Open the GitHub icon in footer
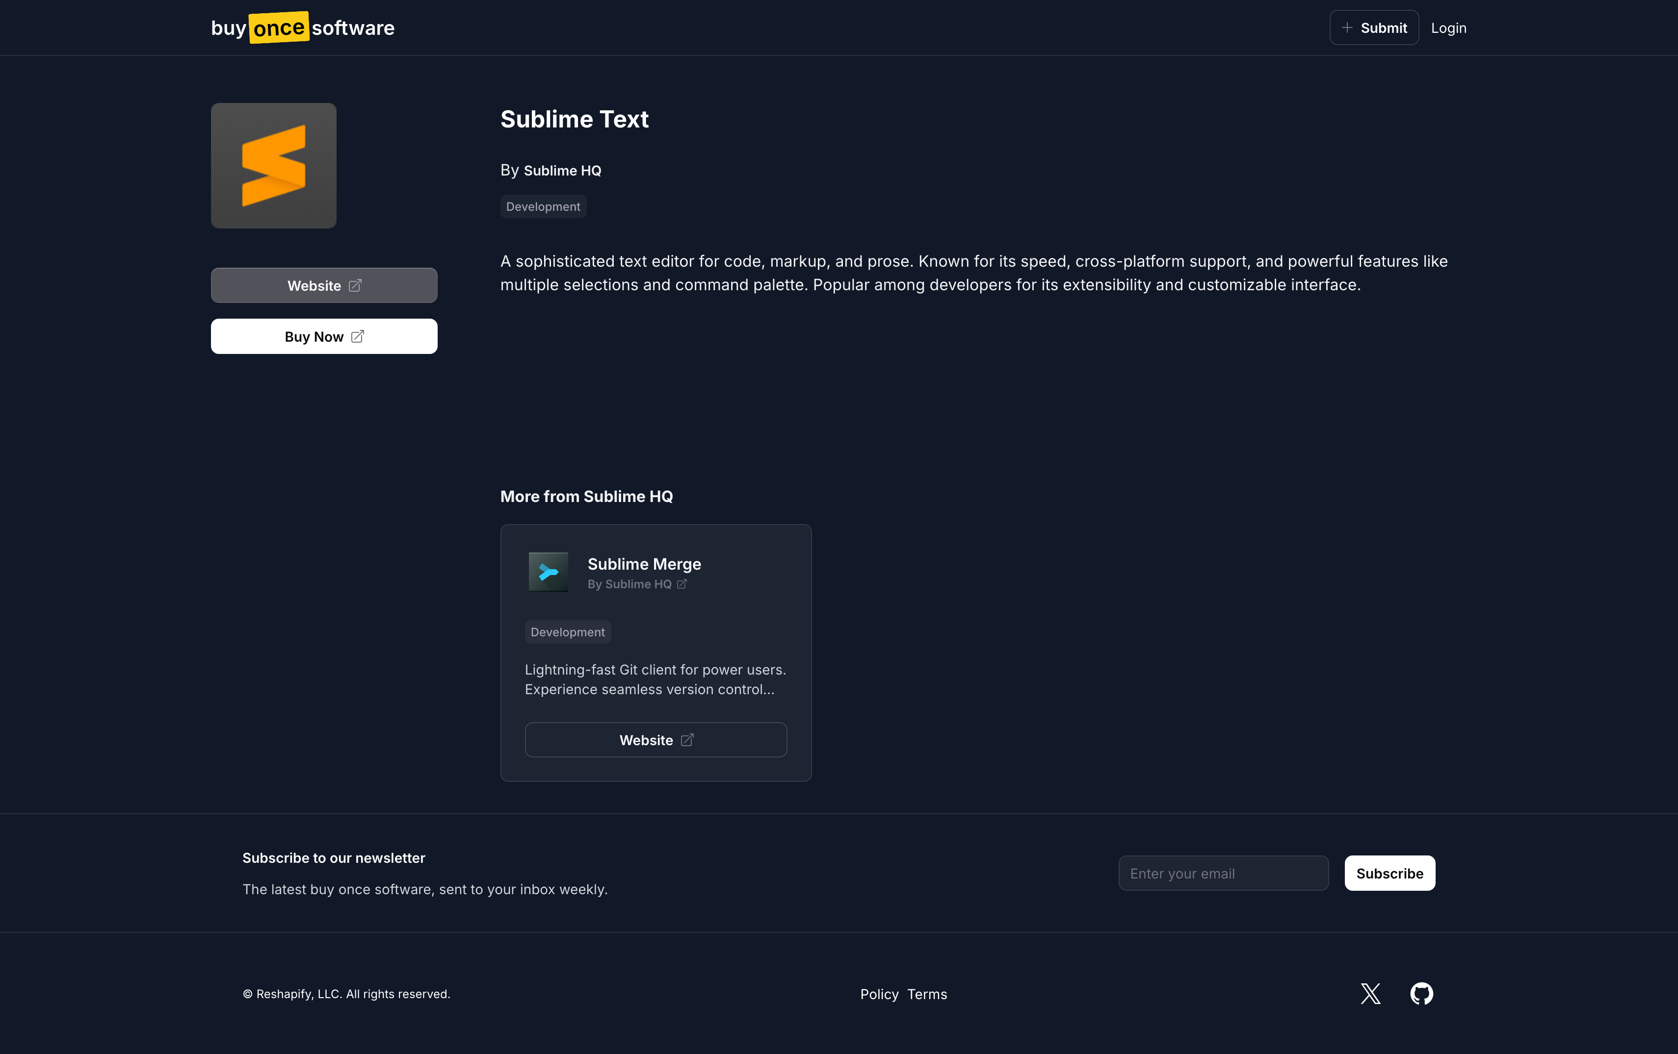This screenshot has width=1678, height=1054. (1421, 993)
